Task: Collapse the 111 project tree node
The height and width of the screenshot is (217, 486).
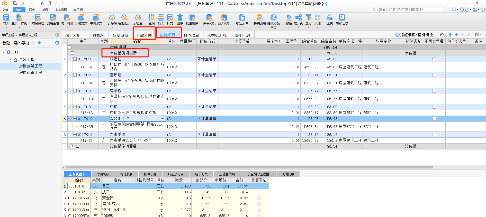Action: pyautogui.click(x=3, y=52)
